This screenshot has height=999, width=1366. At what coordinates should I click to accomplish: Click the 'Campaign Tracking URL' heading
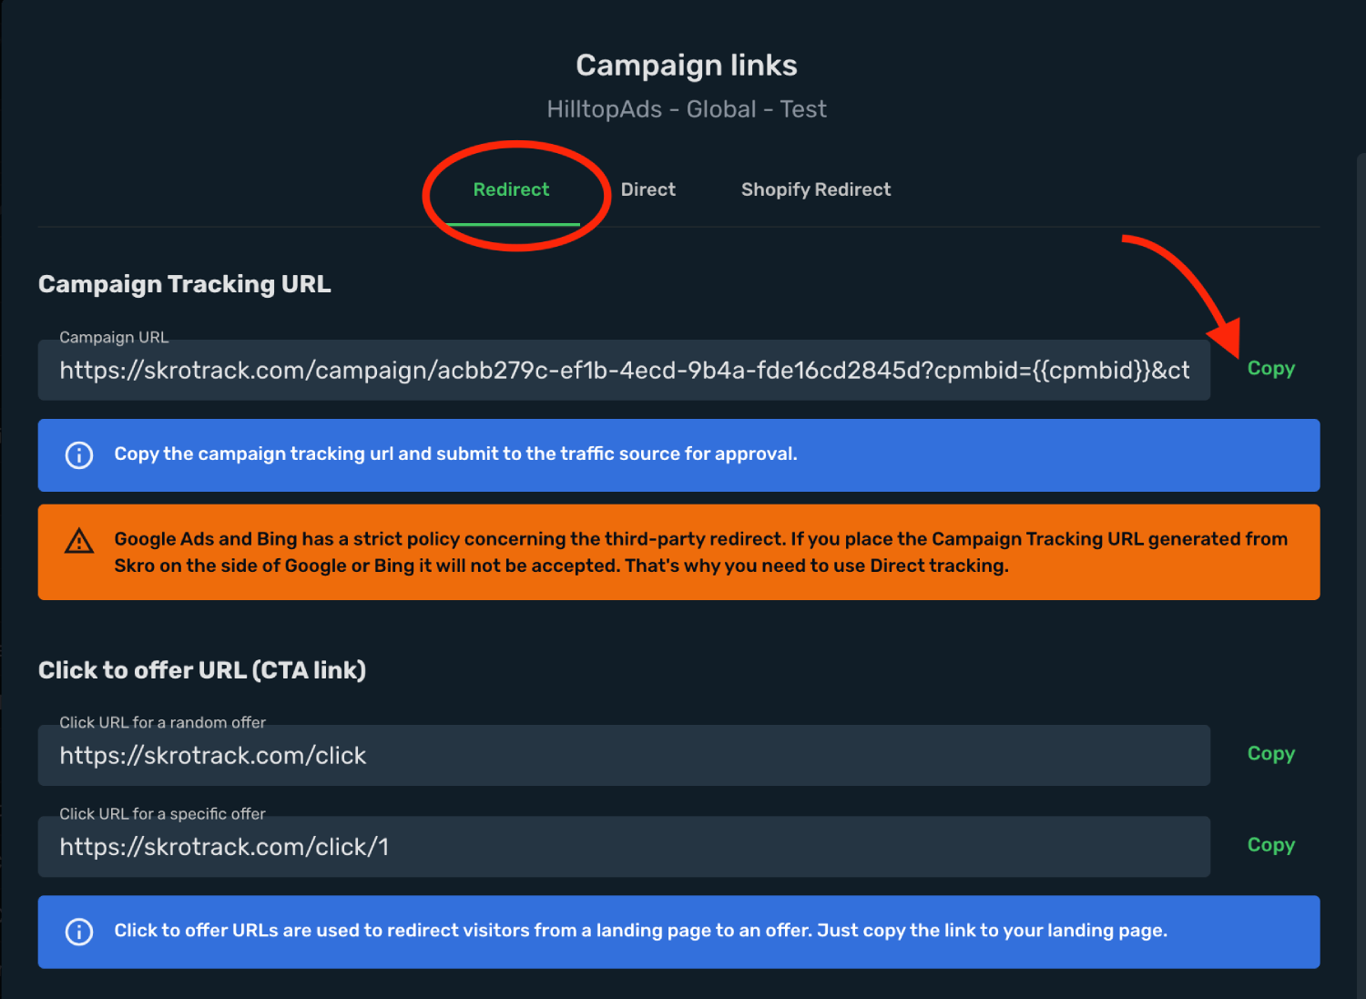coord(185,284)
